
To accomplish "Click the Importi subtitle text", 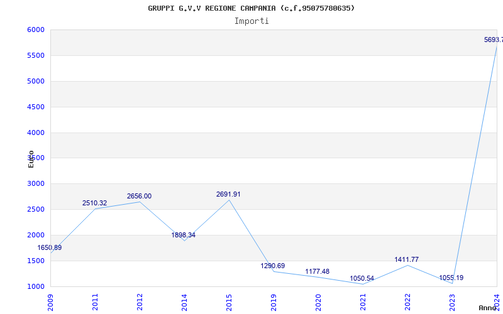I will (251, 21).
